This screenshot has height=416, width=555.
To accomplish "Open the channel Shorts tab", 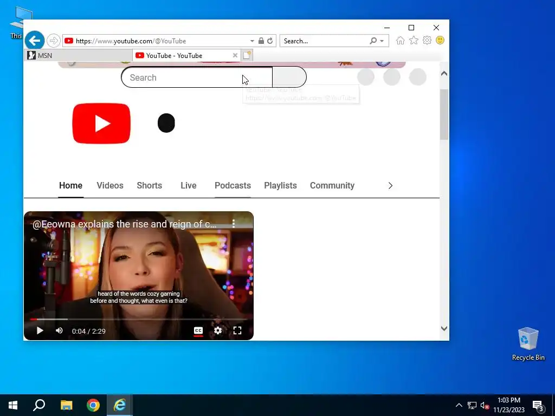I will pos(150,185).
